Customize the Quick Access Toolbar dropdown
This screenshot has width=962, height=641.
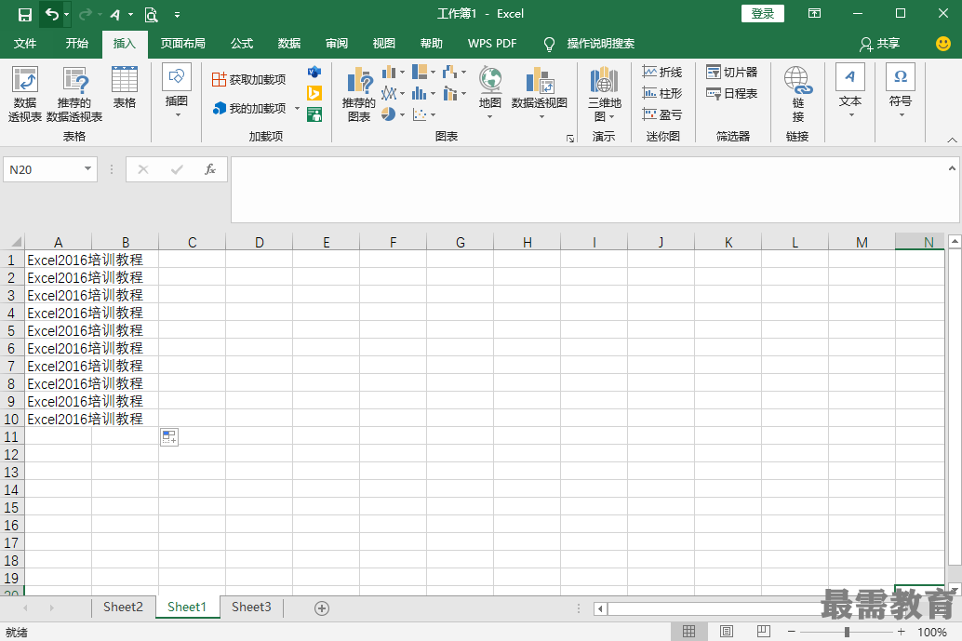177,14
